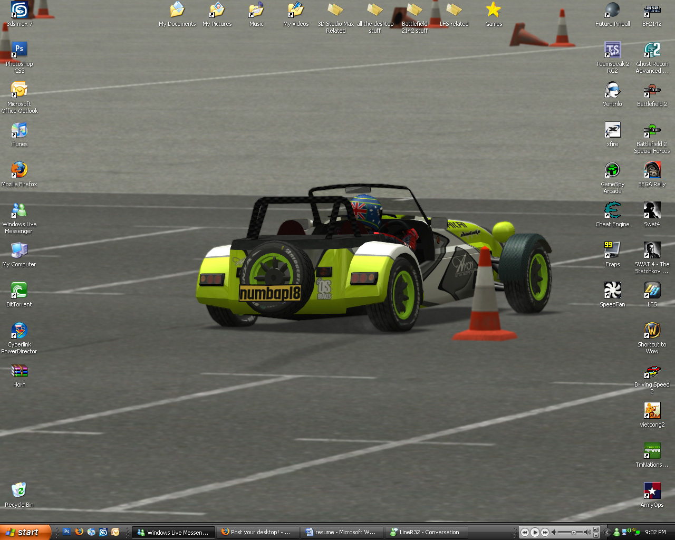The width and height of the screenshot is (675, 540).
Task: Select Battlefield 2 Special Forces shortcut
Action: [652, 138]
